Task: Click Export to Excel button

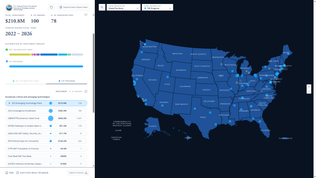Action: pyautogui.click(x=79, y=172)
